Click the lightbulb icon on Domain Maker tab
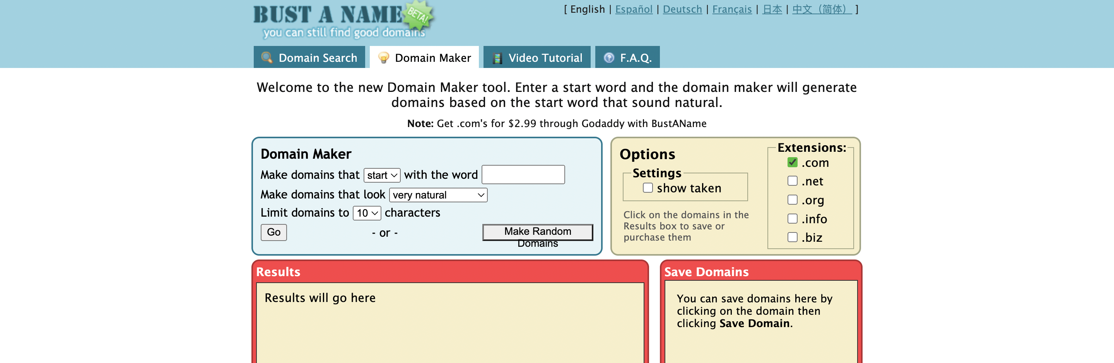Viewport: 1114px width, 363px height. point(383,58)
